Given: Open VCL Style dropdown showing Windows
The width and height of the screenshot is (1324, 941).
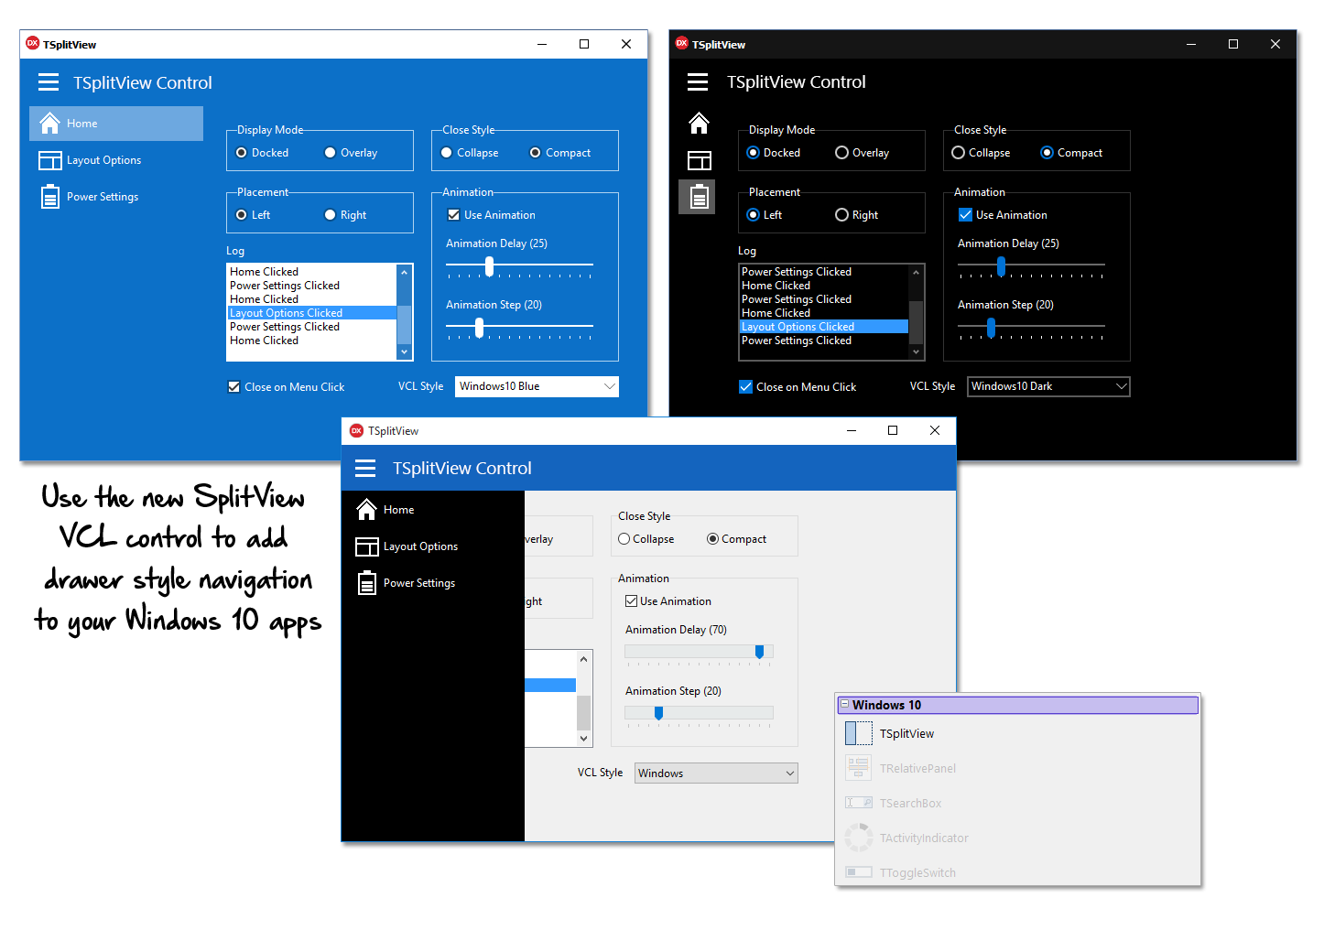Looking at the screenshot, I should 716,773.
